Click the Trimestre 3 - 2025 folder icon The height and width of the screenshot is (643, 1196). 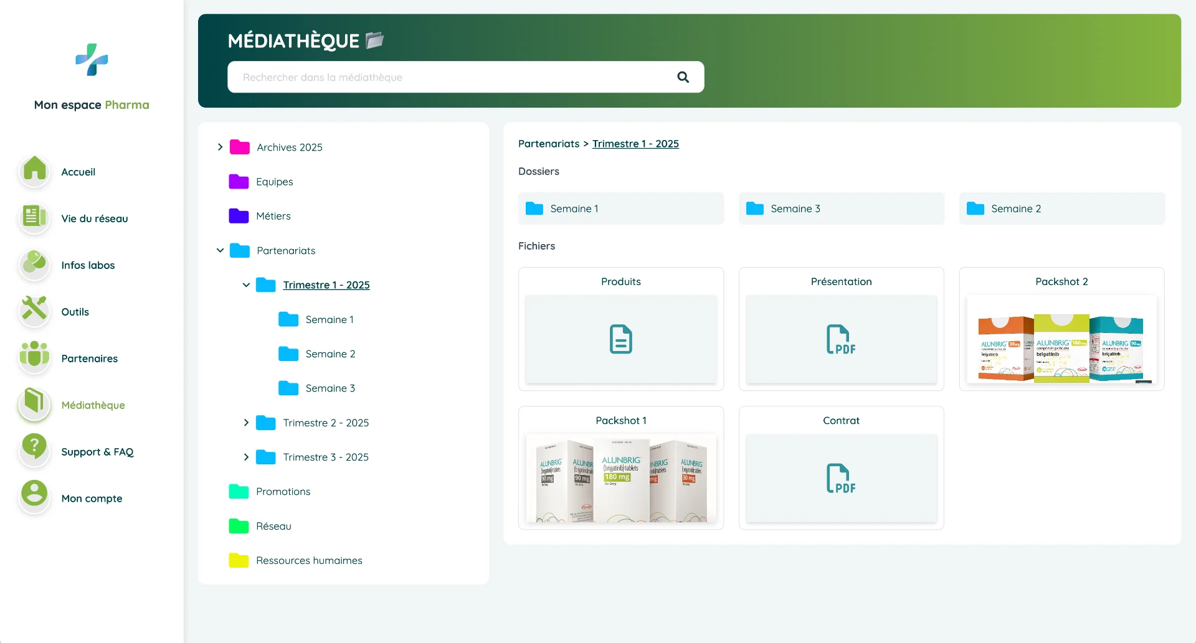pos(266,457)
